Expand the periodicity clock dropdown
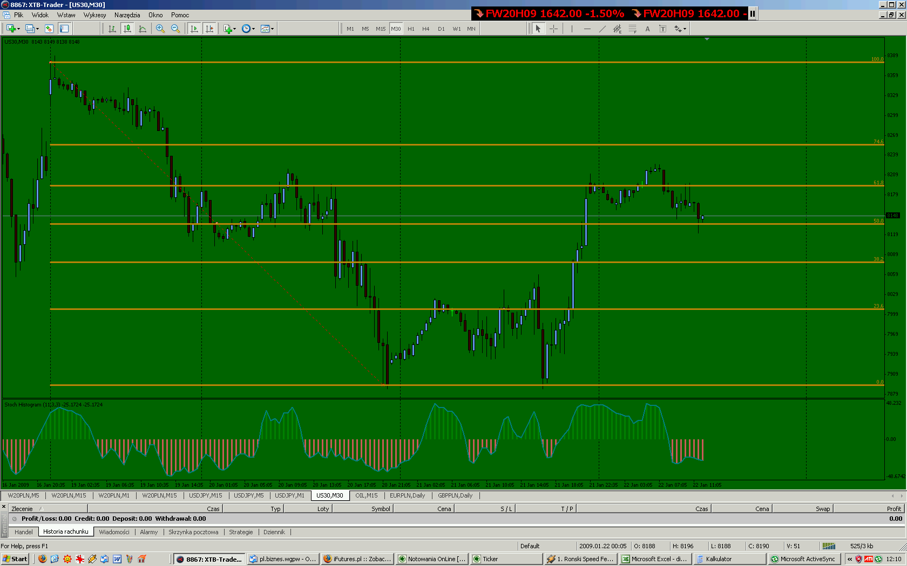Viewport: 907px width, 566px height. tap(248, 29)
